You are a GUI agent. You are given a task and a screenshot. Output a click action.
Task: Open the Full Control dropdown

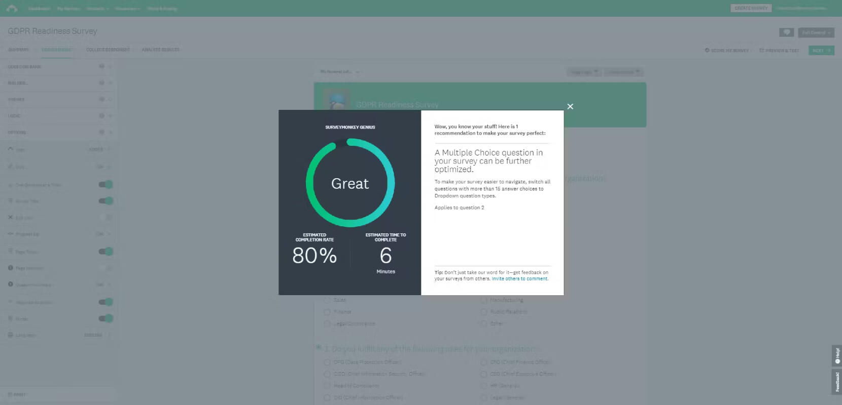point(816,32)
